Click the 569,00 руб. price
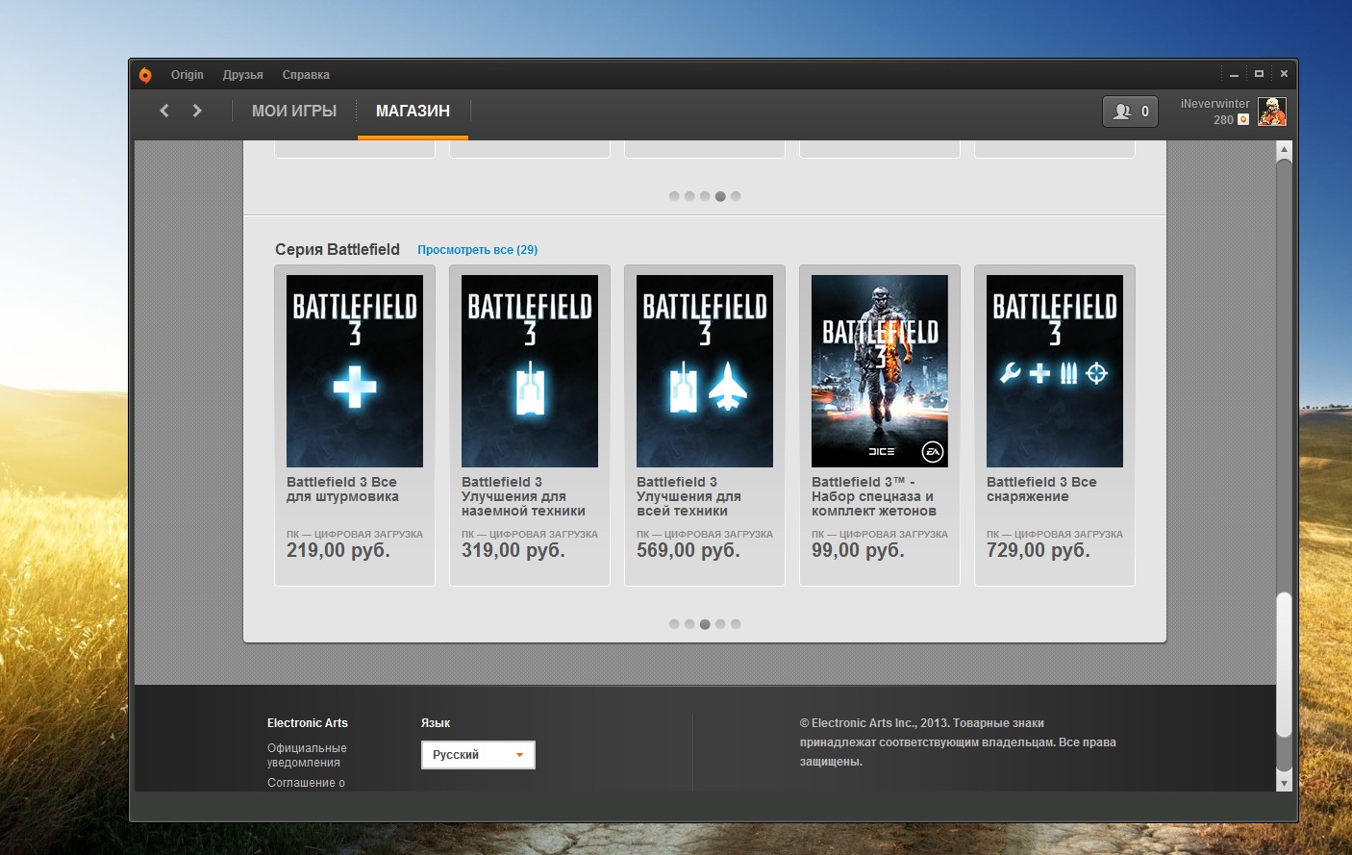Screen dimensions: 1352x855 (x=689, y=550)
